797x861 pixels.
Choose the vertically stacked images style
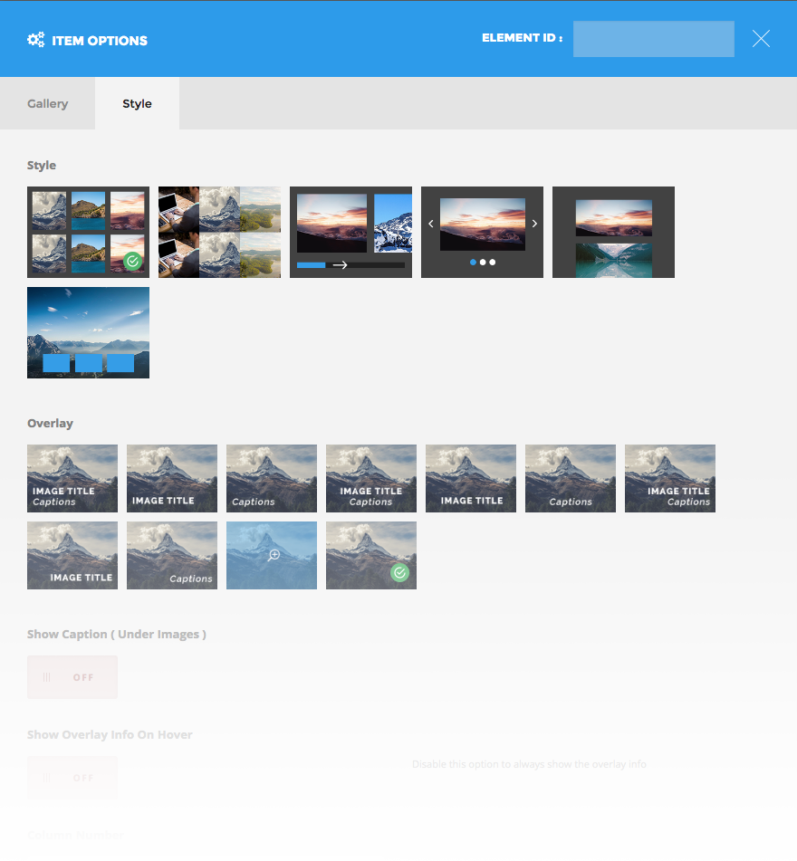613,232
